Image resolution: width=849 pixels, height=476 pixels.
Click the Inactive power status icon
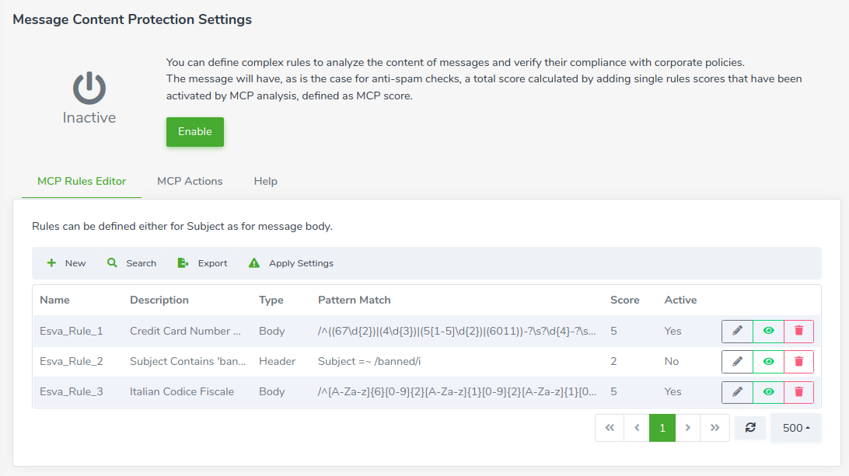tap(89, 89)
